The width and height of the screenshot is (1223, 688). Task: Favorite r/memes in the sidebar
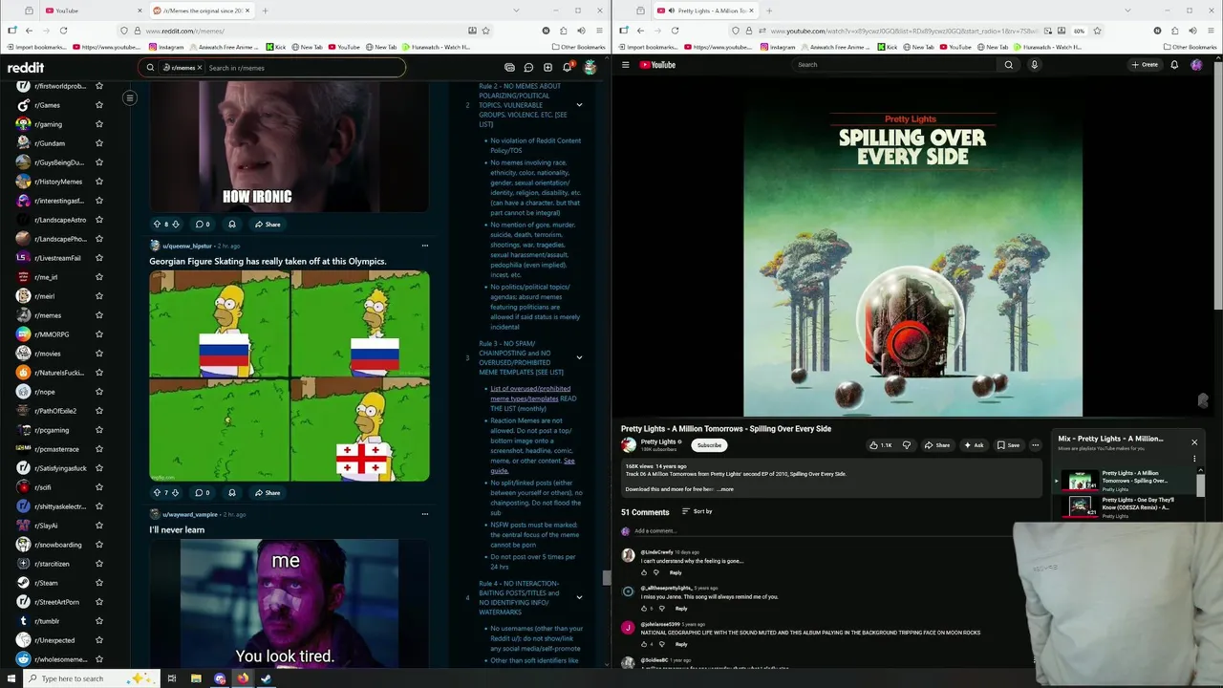coord(98,315)
